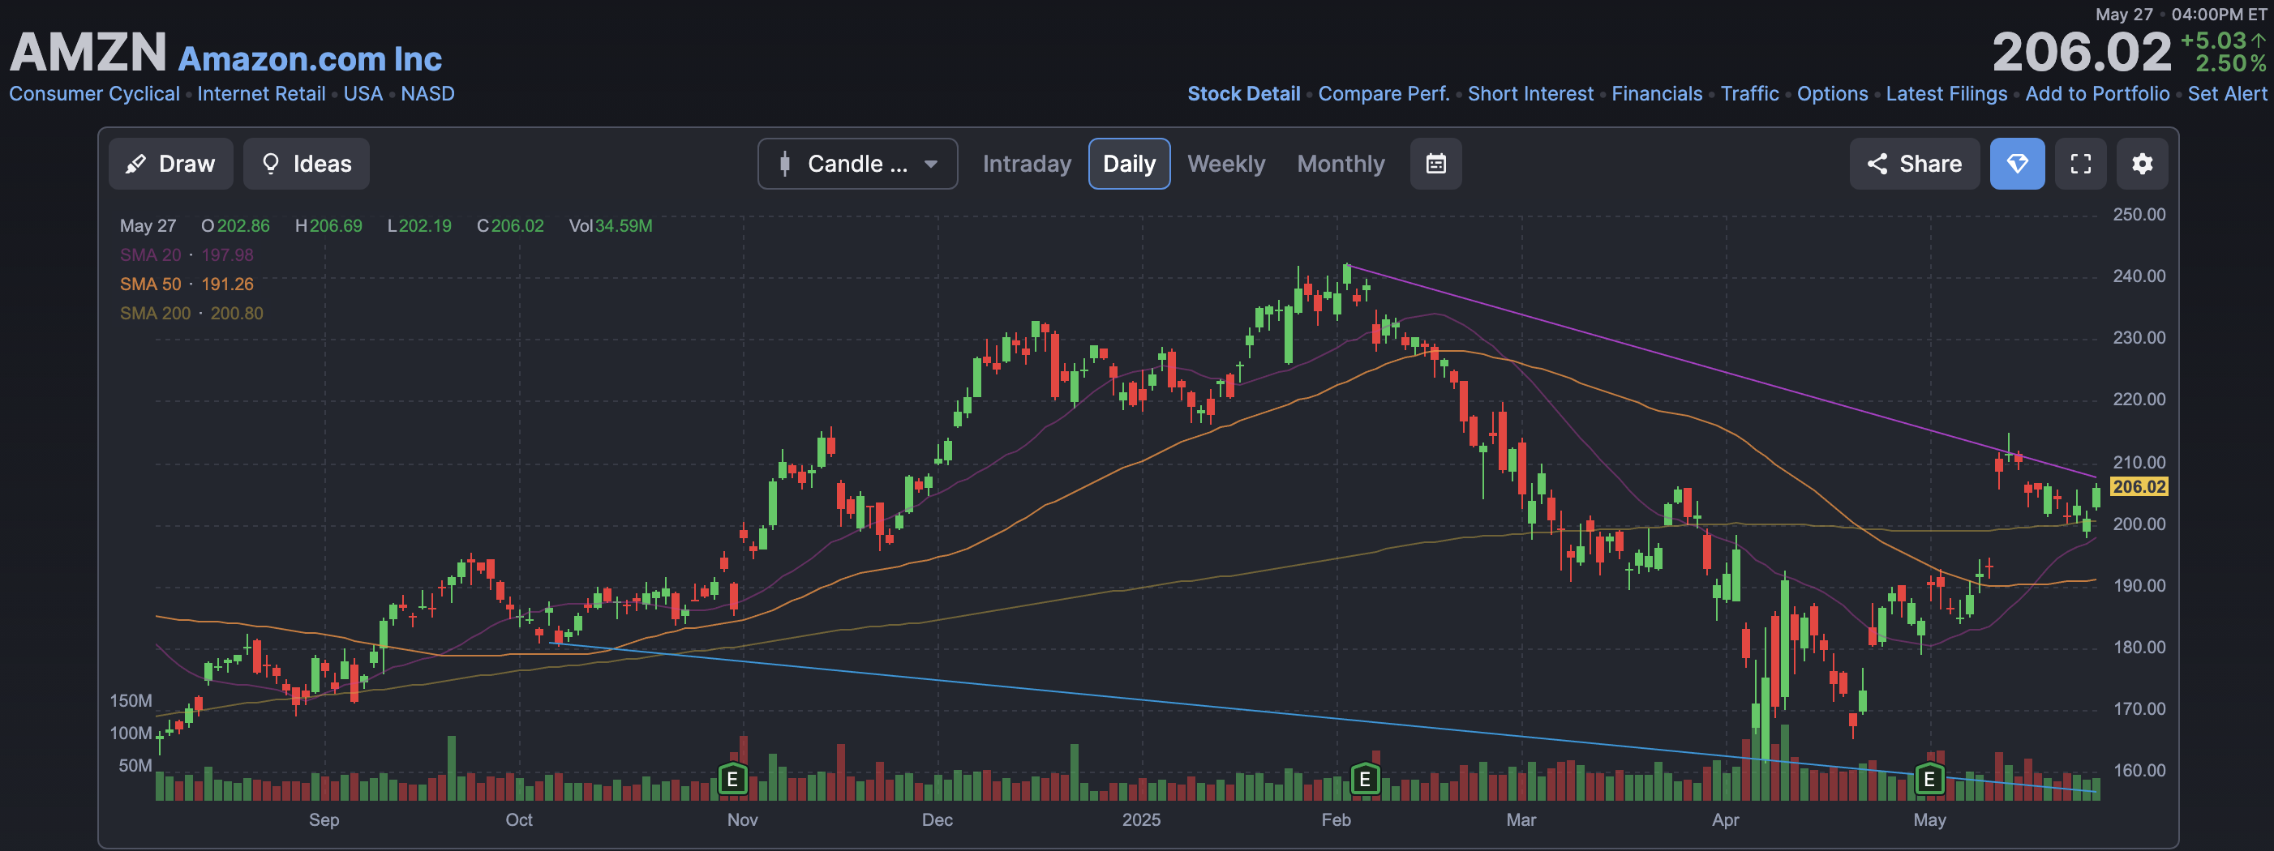Click the 150M volume axis label

tap(131, 700)
